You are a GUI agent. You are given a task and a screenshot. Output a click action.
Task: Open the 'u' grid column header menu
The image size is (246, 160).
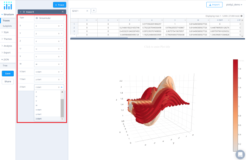[162, 20]
